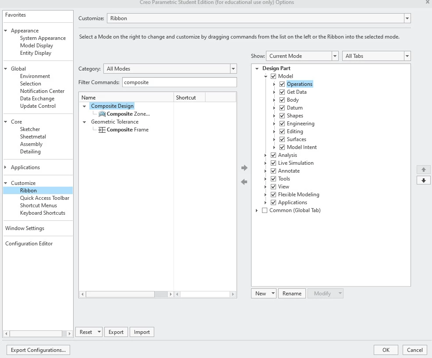The image size is (432, 358).
Task: Toggle the Editing group checkbox
Action: coord(282,131)
